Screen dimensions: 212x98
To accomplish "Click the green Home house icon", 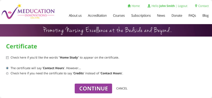I will [x=129, y=6].
